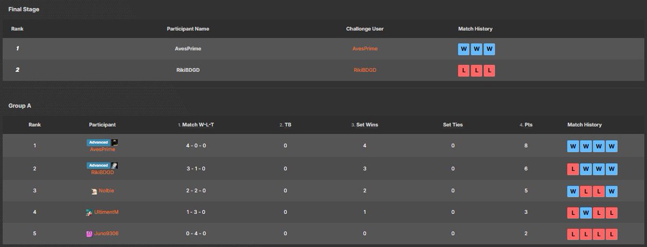Click the Advanced badge above AvesPrime
The height and width of the screenshot is (247, 647).
(99, 142)
